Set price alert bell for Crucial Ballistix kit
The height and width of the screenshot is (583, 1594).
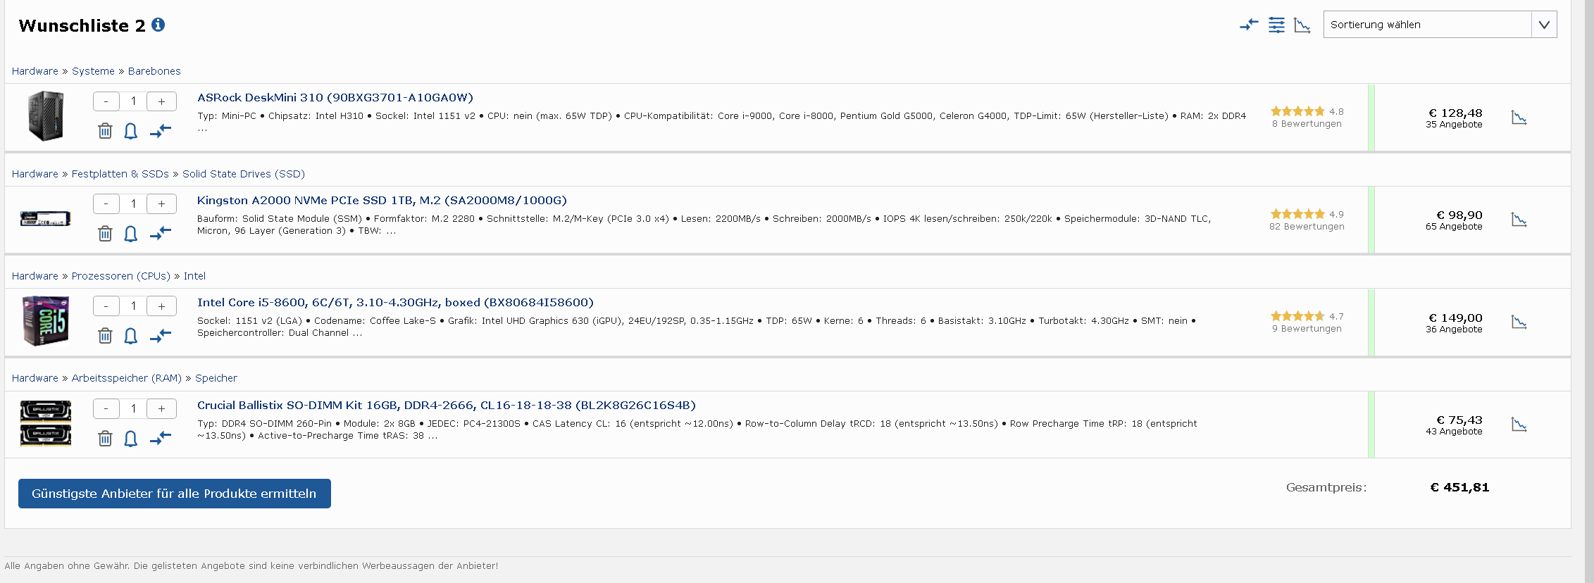tap(131, 439)
